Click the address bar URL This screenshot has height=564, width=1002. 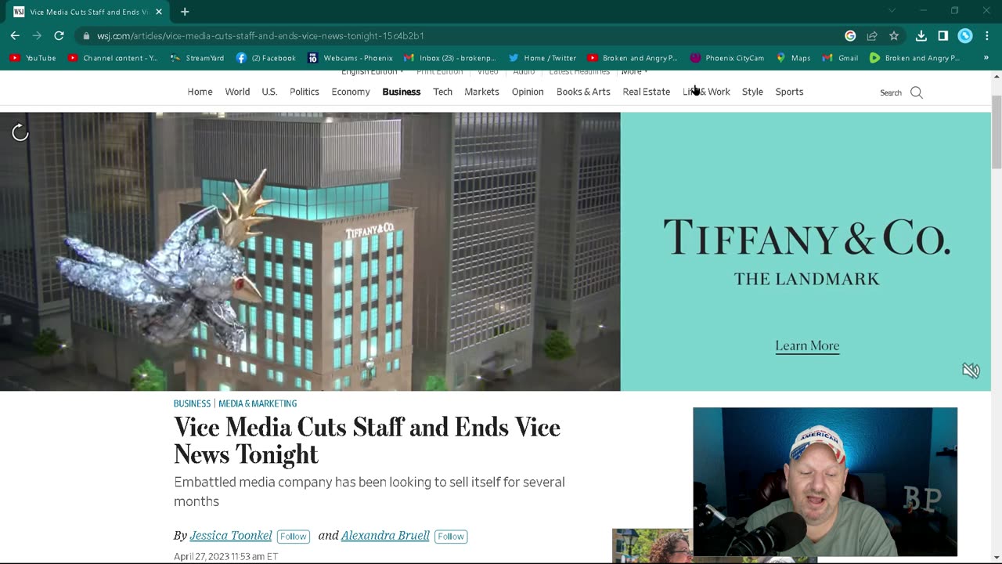[x=261, y=36]
